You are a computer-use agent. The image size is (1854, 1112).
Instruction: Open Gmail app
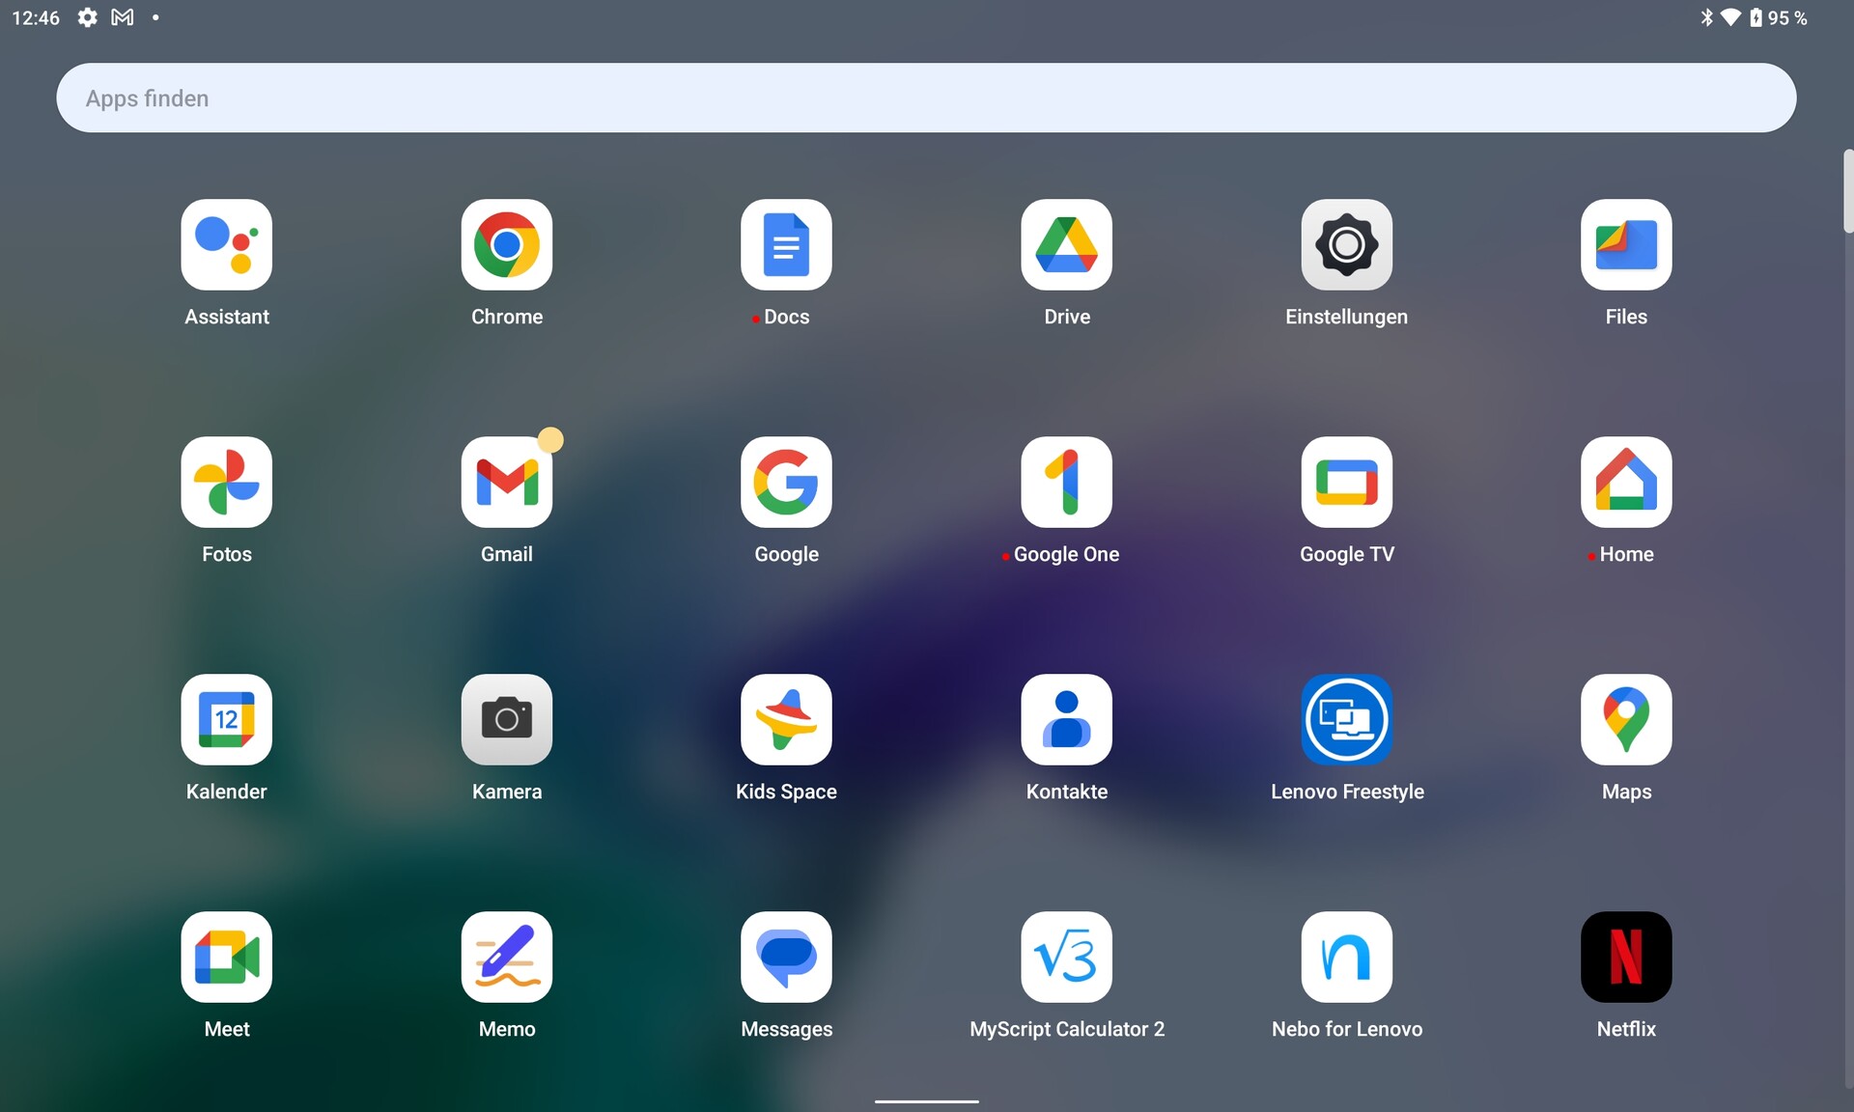[506, 483]
